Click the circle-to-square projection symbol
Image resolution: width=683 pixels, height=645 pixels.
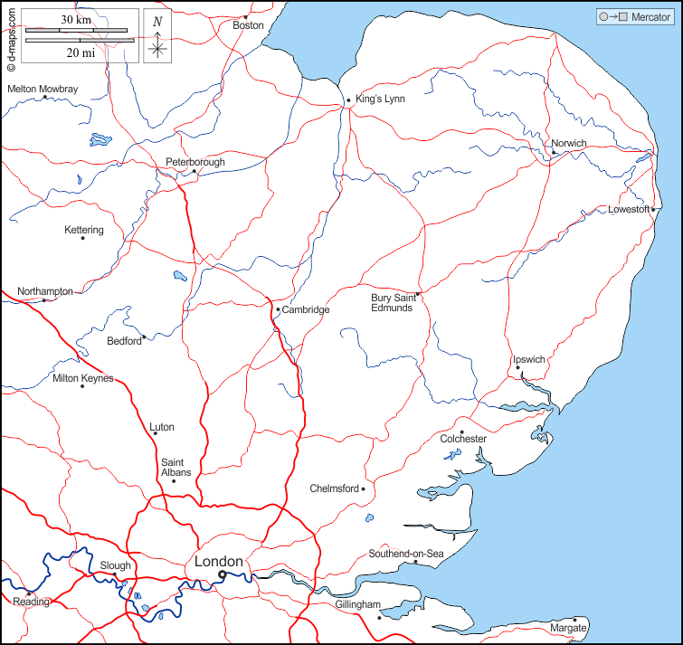click(612, 17)
